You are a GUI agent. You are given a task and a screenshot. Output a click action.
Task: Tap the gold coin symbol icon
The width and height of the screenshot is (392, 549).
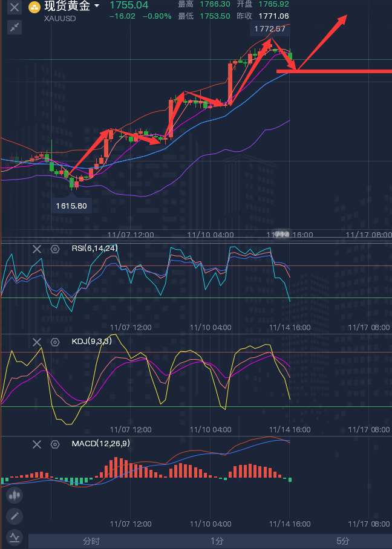pos(34,7)
